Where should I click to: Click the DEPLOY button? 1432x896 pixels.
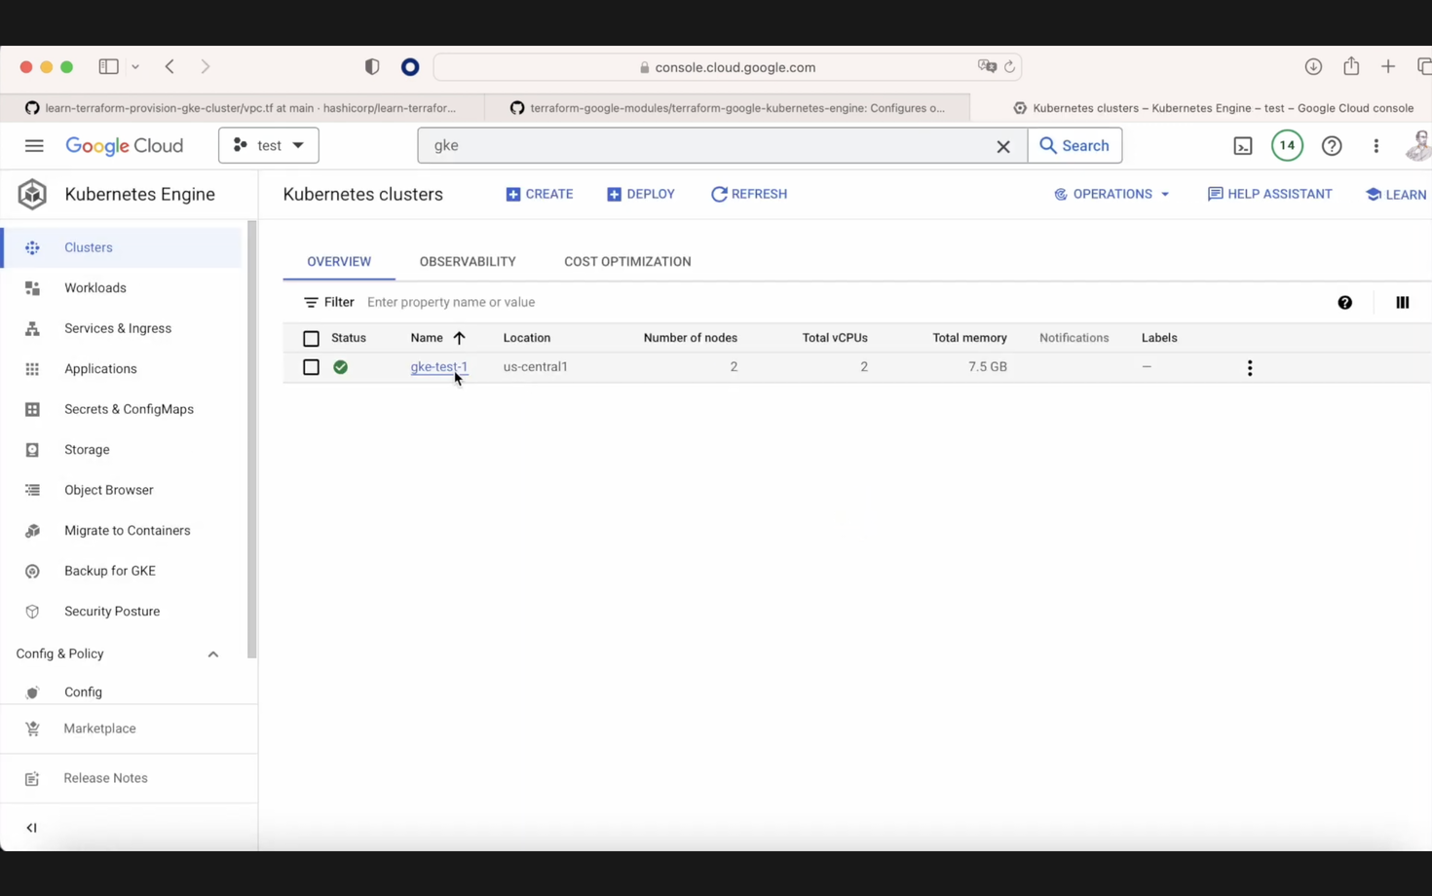click(x=641, y=194)
